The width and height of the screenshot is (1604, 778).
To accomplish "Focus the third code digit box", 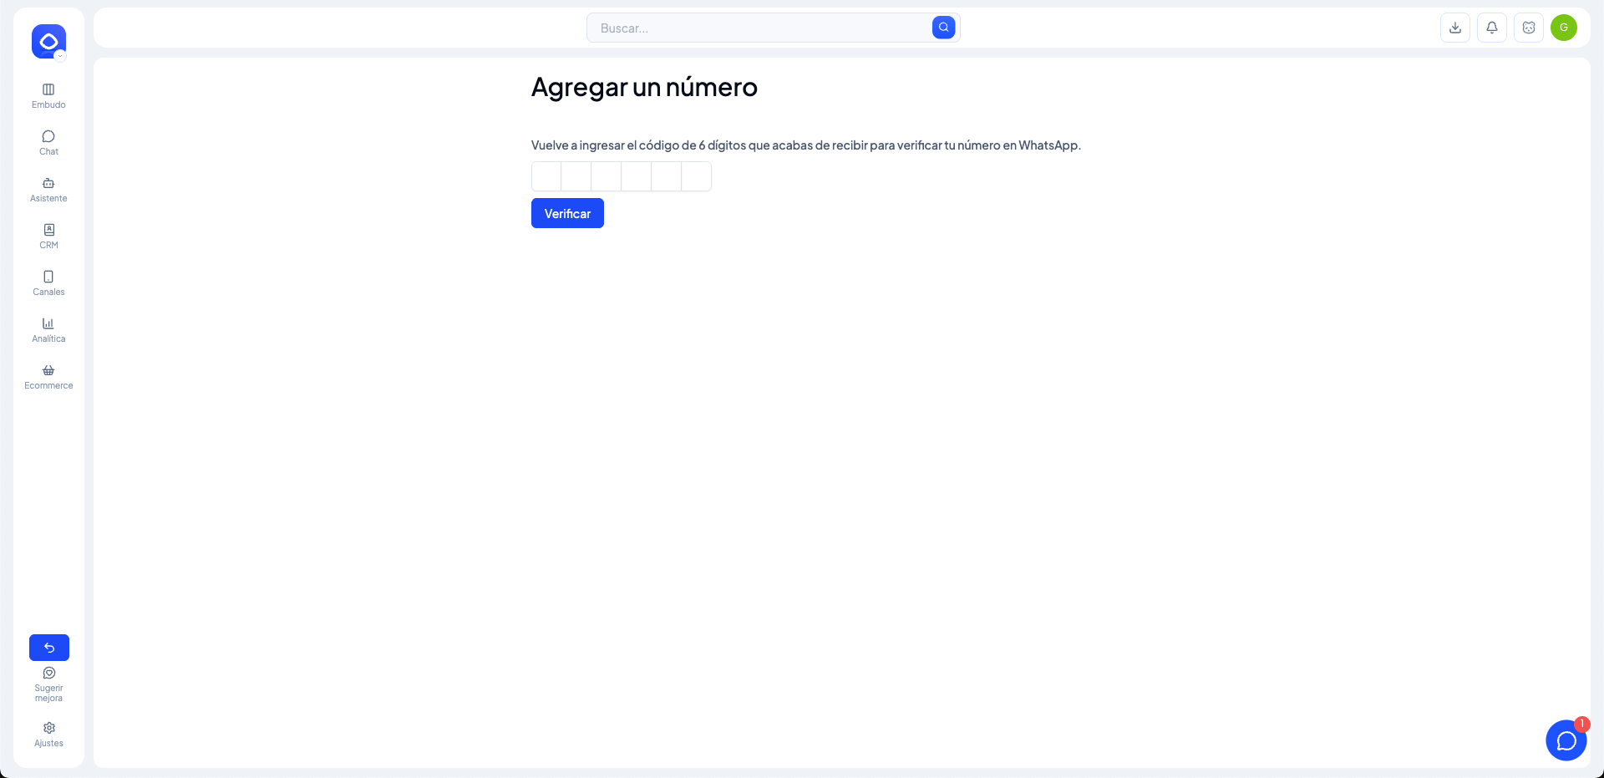I will pos(607,176).
